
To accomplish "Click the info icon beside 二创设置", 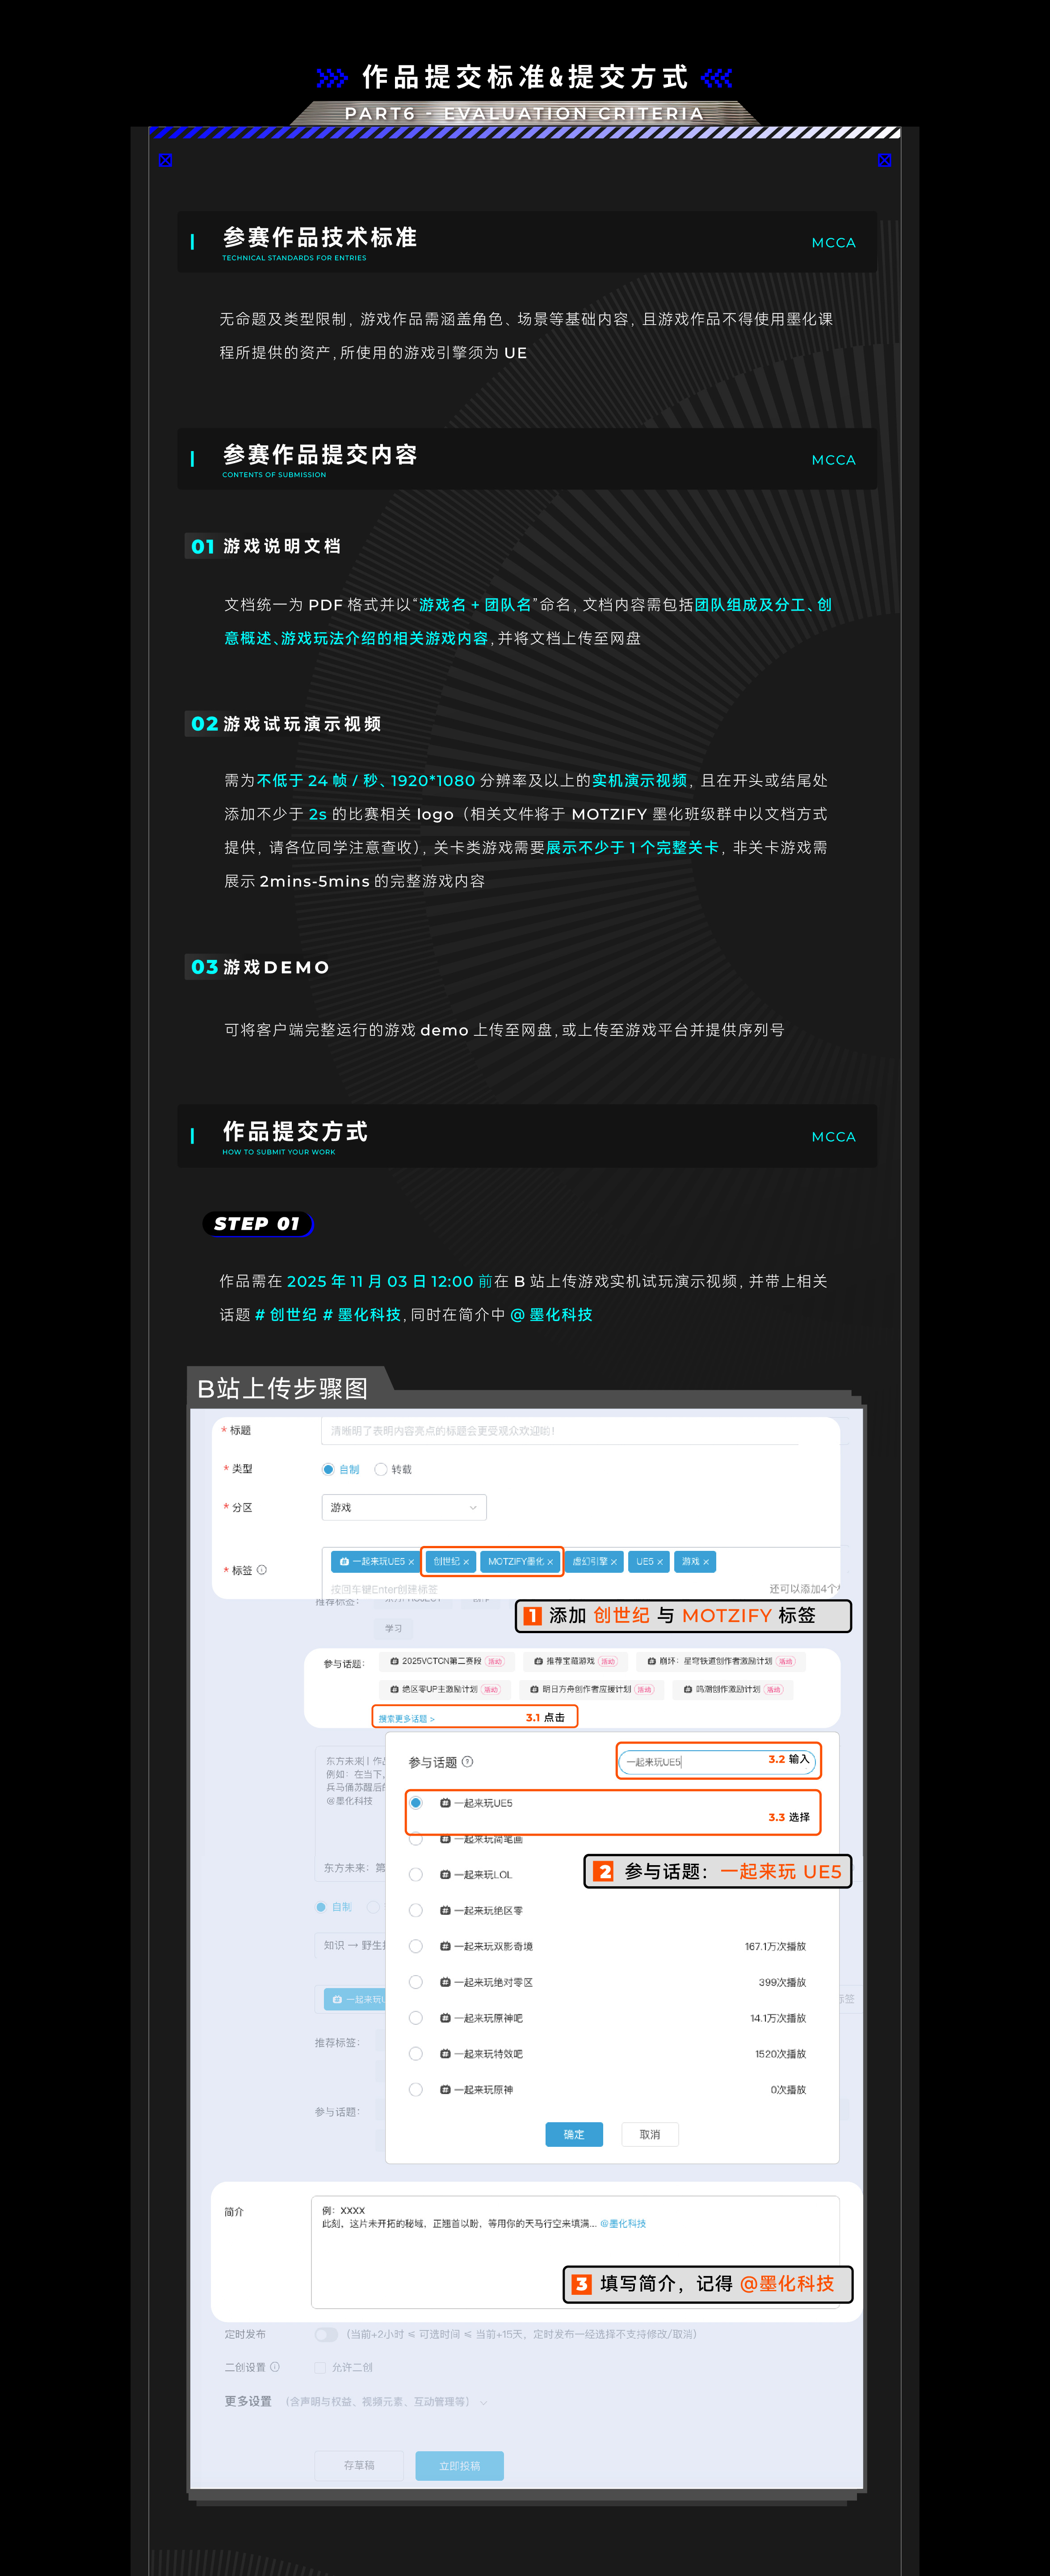I will point(275,2367).
